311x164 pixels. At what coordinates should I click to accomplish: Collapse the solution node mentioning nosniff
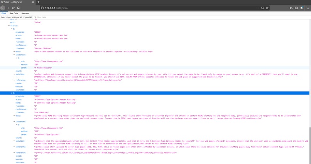[x=14, y=141]
